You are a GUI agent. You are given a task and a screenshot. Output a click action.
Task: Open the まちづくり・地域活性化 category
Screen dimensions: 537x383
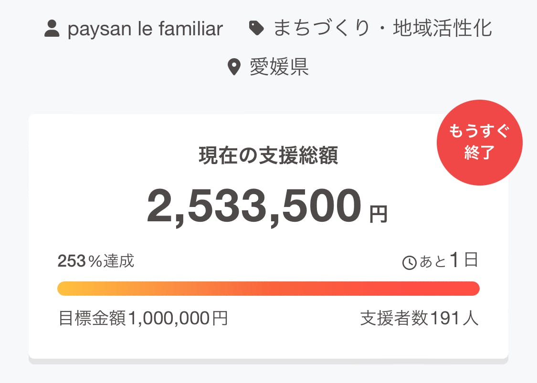pos(382,29)
